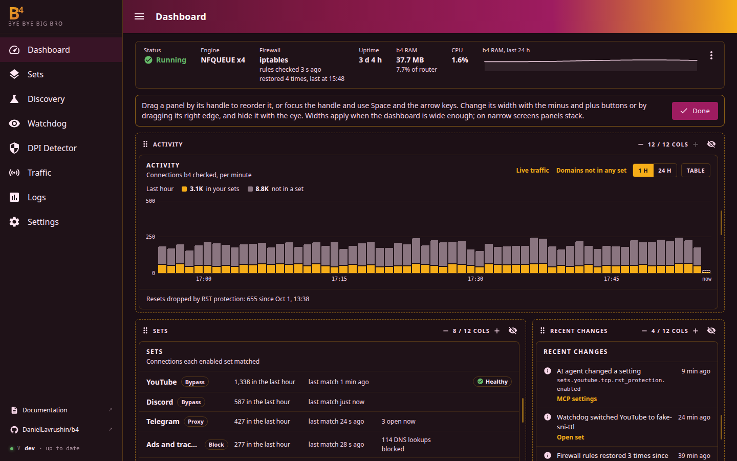This screenshot has height=461, width=737.
Task: Decrease Activity panel width with minus
Action: pyautogui.click(x=641, y=144)
